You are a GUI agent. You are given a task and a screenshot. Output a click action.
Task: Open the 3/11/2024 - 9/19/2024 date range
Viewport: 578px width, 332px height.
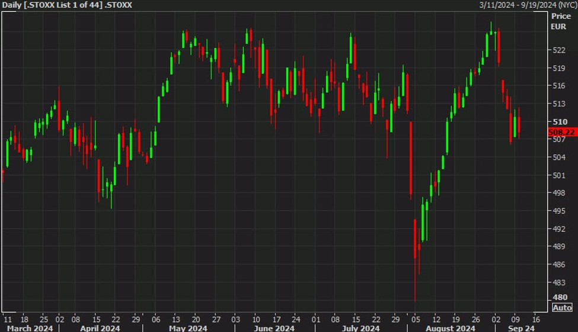point(528,5)
